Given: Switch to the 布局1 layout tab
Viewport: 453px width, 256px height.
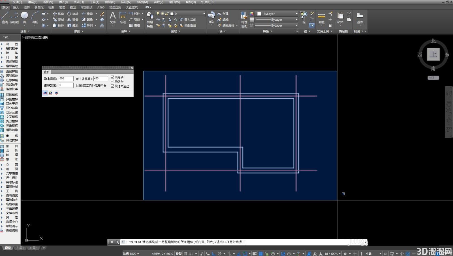Looking at the screenshot, I should click(x=20, y=248).
